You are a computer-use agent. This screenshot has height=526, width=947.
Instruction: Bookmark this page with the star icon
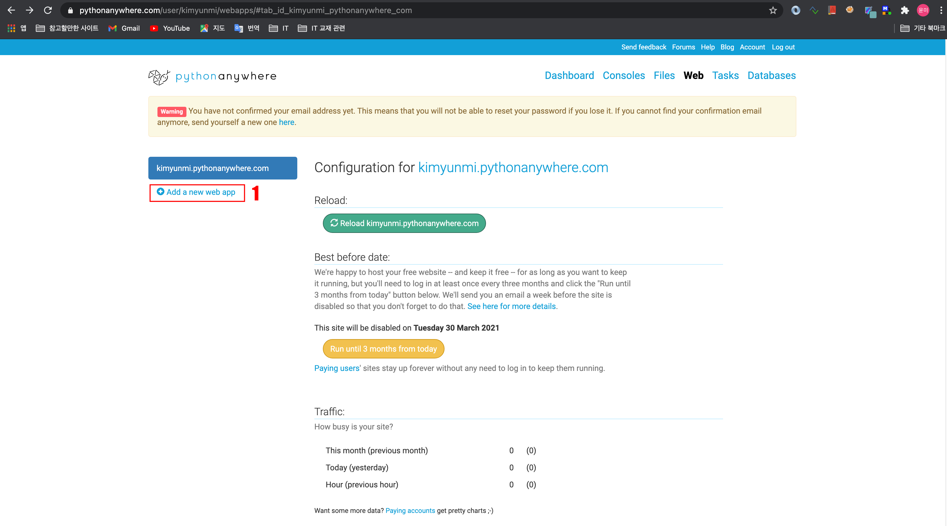tap(773, 10)
